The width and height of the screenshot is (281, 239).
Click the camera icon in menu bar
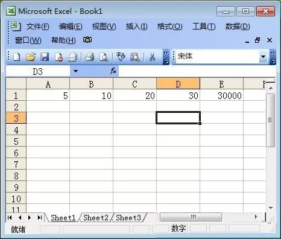click(x=87, y=40)
